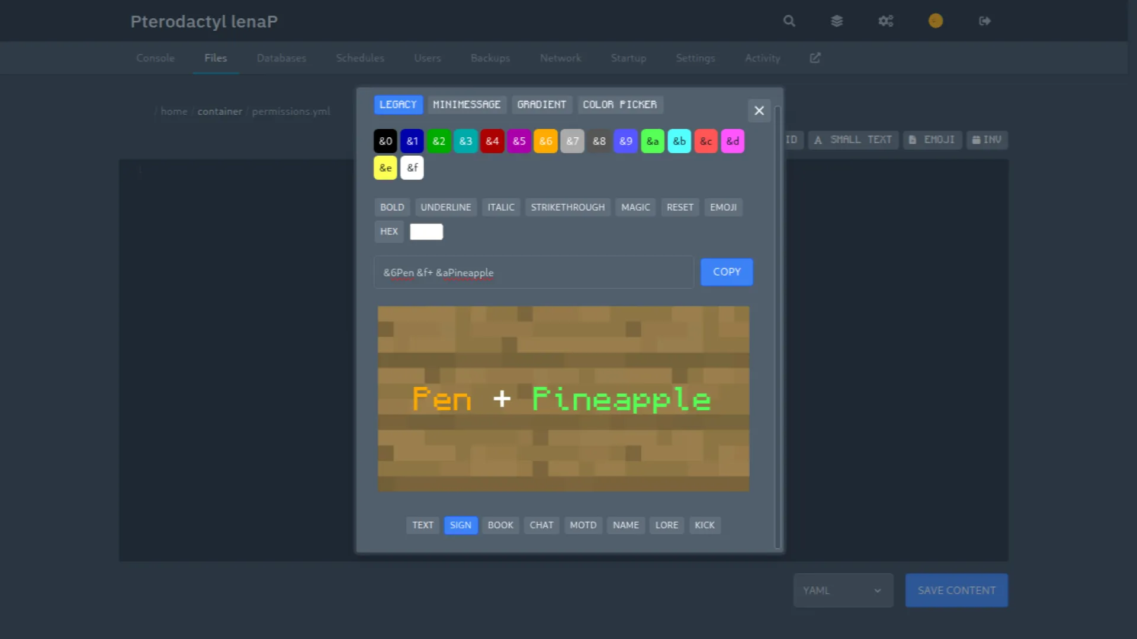
Task: Pick the &6 gold color swatch
Action: pos(545,141)
